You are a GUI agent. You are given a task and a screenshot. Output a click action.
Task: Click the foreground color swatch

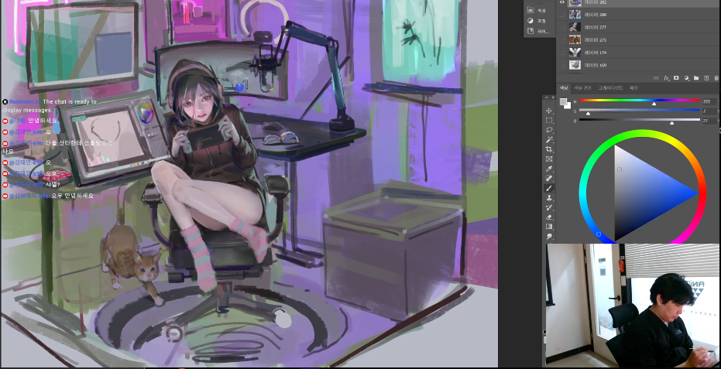[563, 101]
